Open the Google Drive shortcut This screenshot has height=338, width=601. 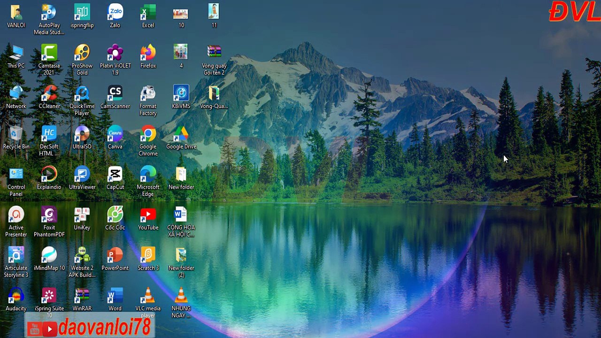point(181,134)
